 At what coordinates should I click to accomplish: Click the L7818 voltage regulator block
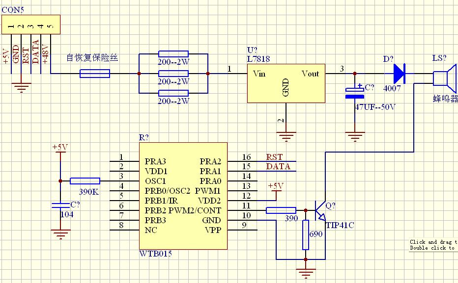(286, 83)
